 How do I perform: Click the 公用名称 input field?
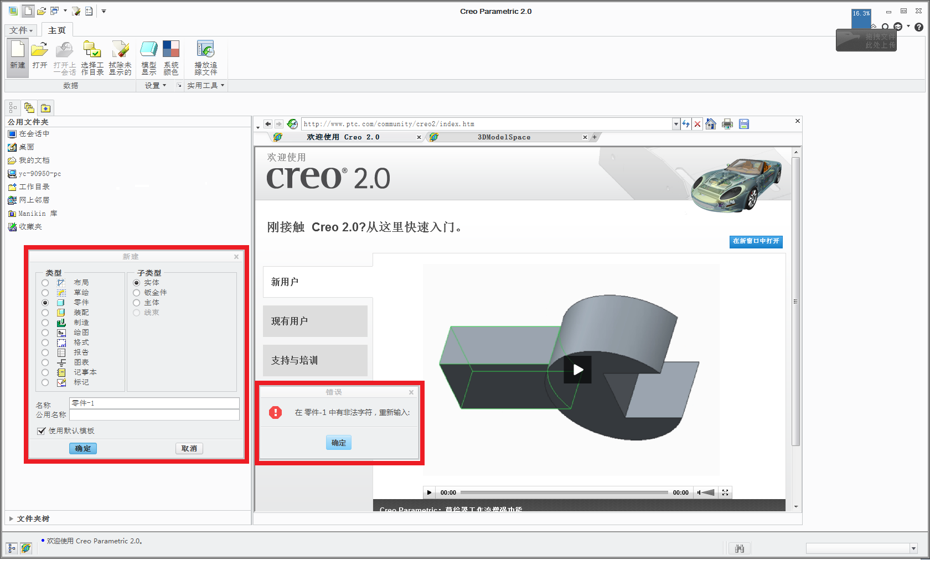point(154,415)
